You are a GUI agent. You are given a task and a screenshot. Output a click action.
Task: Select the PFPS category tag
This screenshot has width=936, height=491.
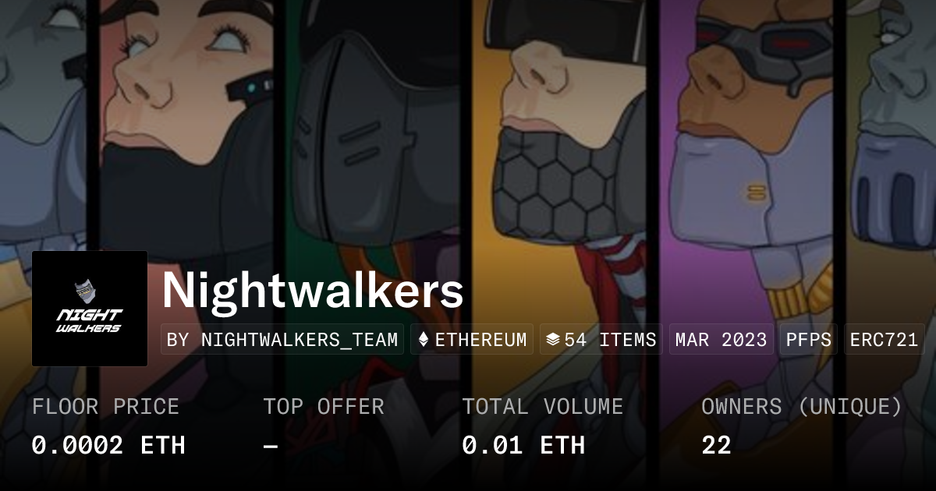tap(809, 340)
